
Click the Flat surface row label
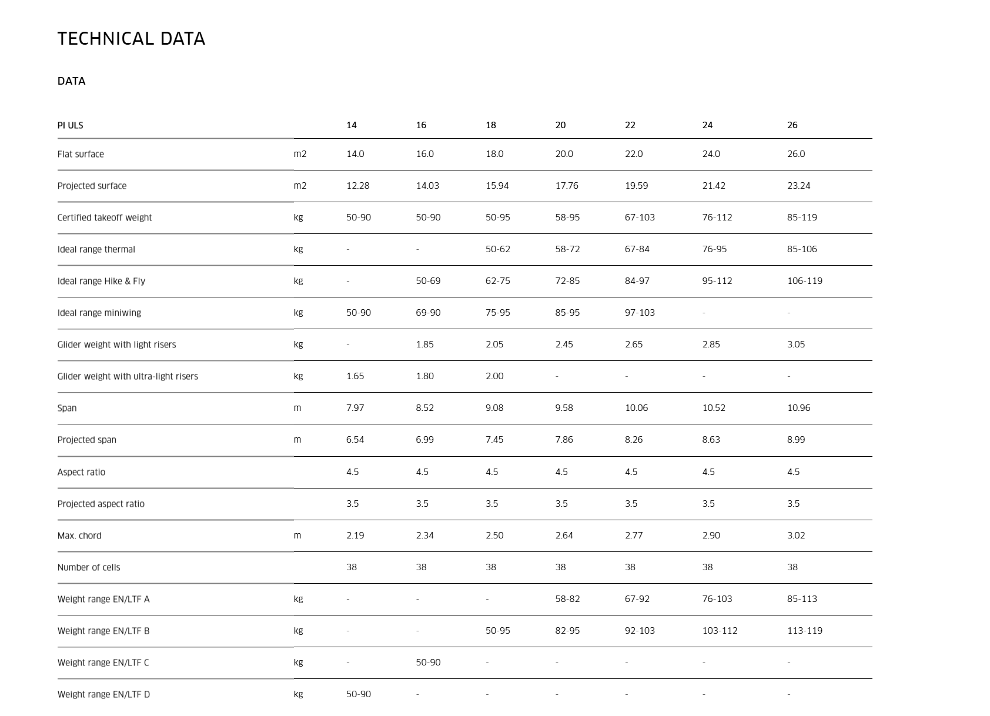tap(81, 154)
